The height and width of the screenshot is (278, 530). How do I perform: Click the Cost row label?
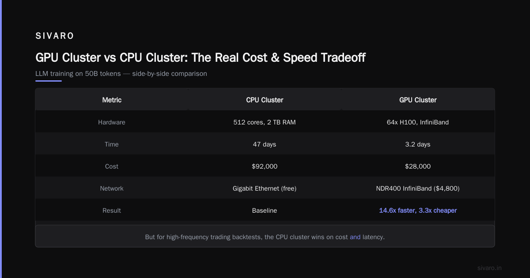tap(112, 166)
